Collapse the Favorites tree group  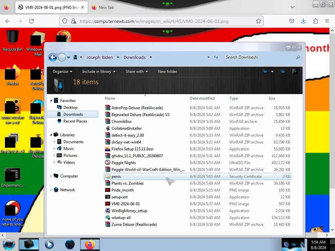[51, 101]
